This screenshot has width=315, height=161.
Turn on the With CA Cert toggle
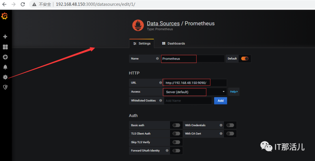pos(230,134)
